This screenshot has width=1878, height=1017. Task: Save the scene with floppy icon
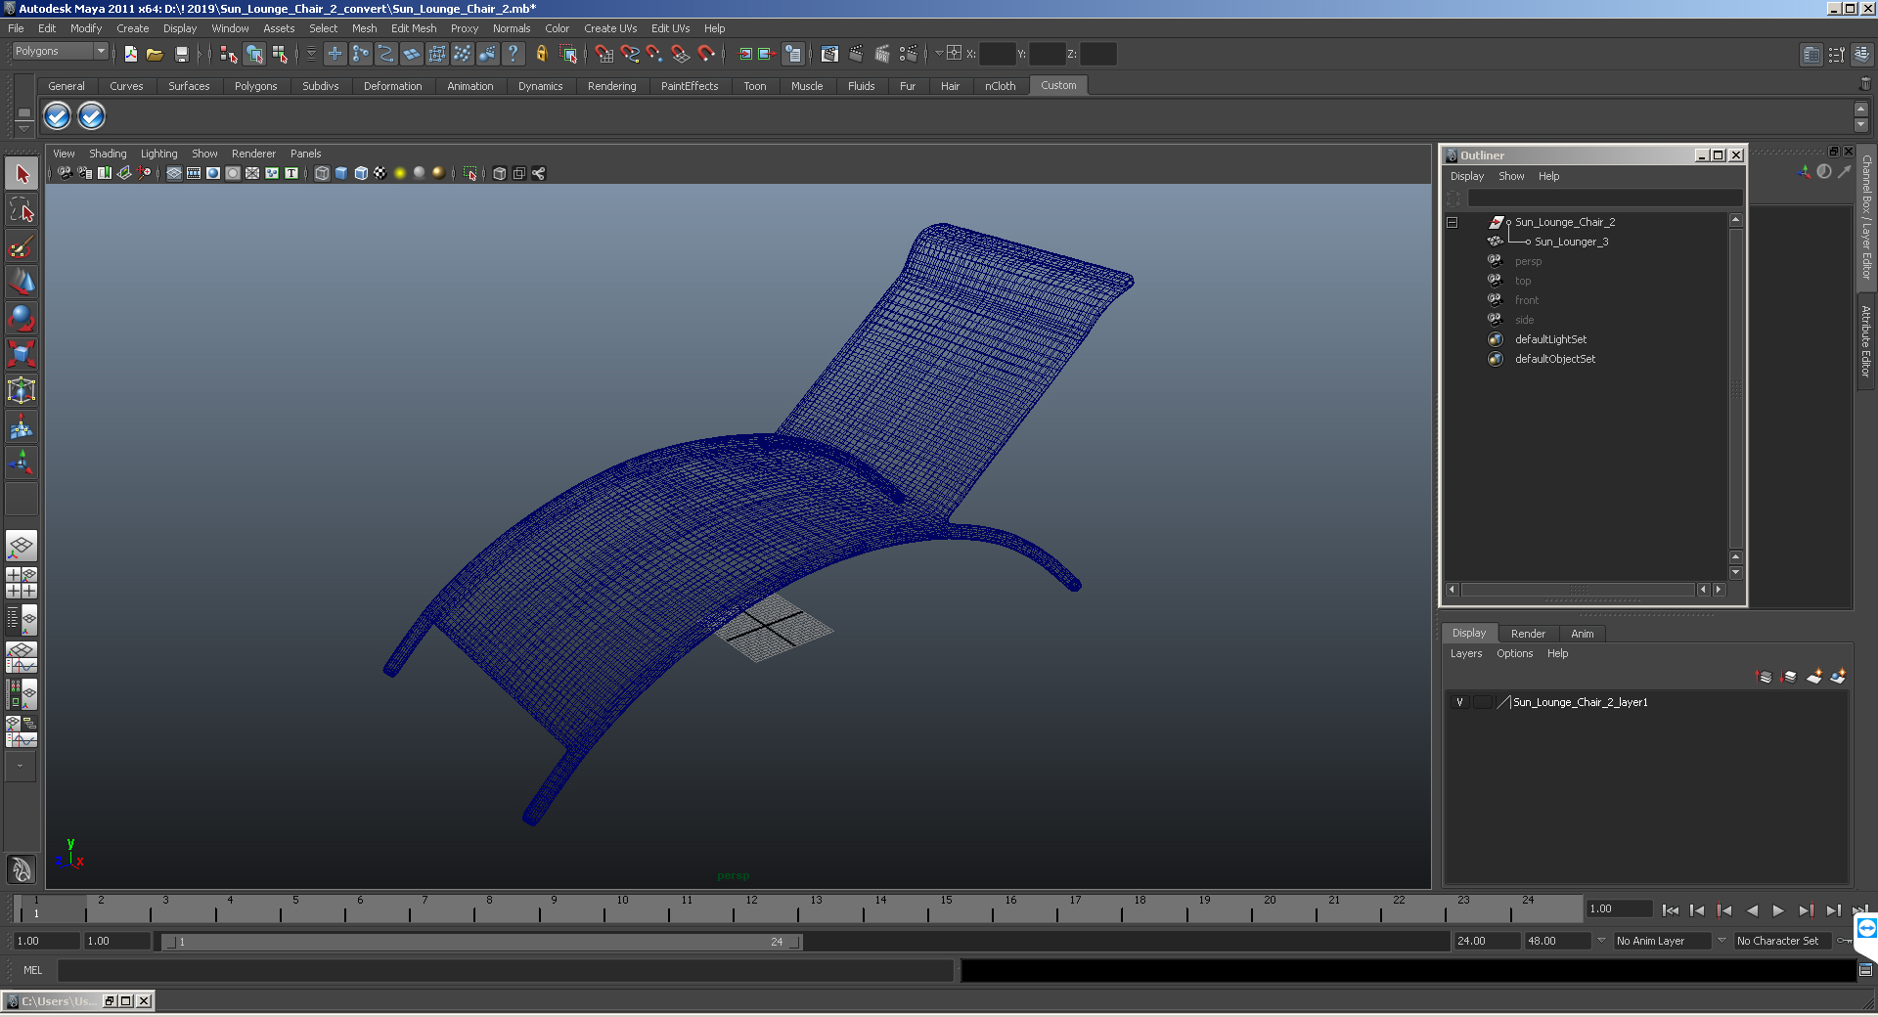[181, 54]
